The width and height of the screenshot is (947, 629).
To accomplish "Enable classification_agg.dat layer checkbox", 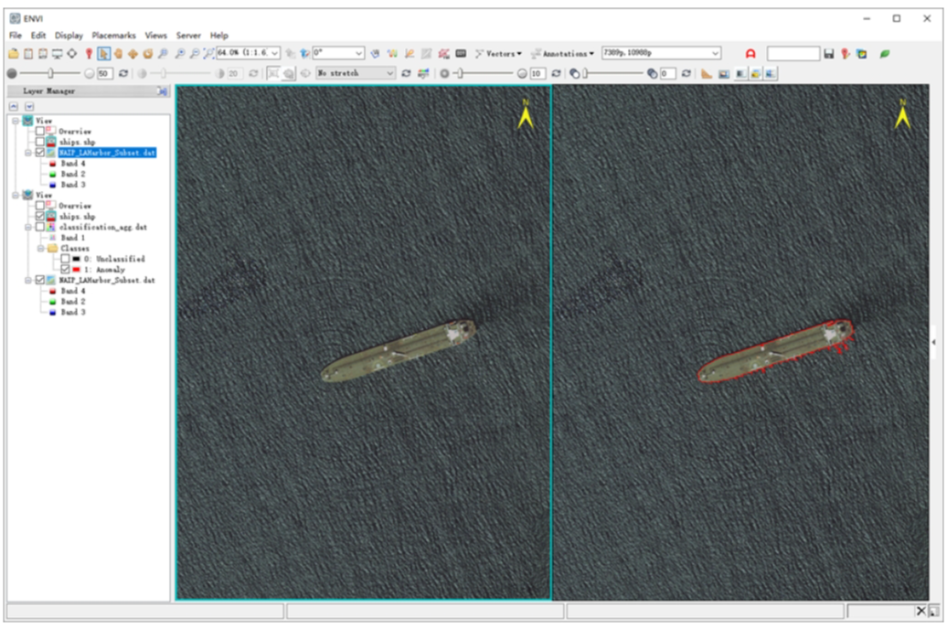I will 40,227.
